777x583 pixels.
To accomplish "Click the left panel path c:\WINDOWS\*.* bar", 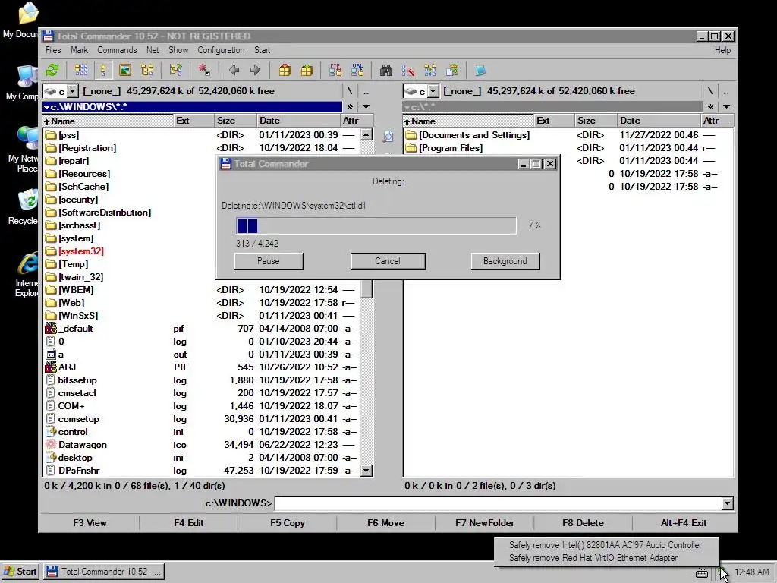I will 192,106.
